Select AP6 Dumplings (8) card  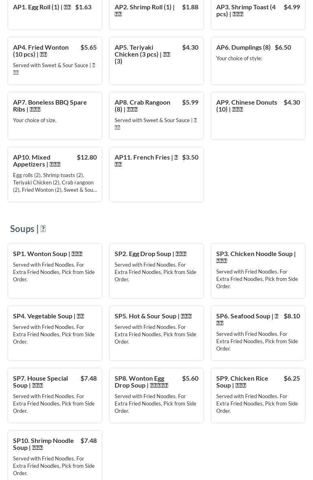258,61
